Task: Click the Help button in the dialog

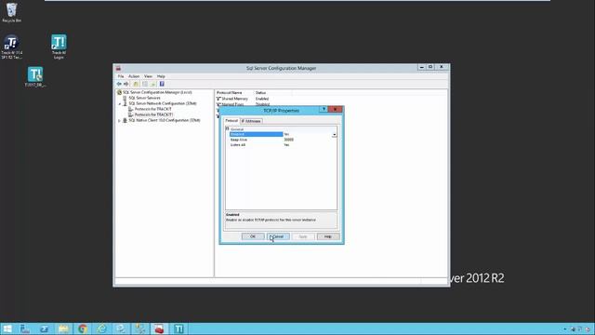Action: pos(328,236)
